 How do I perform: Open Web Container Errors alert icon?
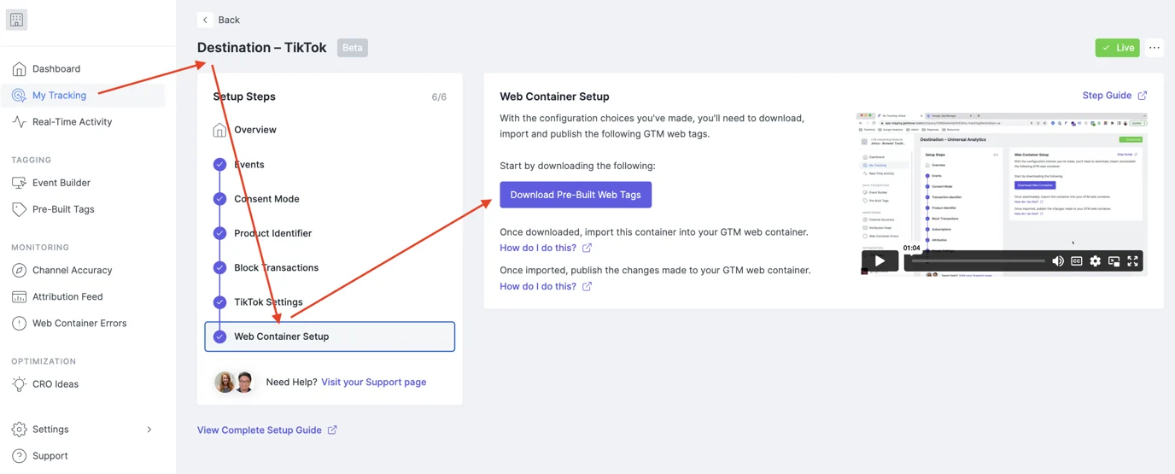point(19,324)
